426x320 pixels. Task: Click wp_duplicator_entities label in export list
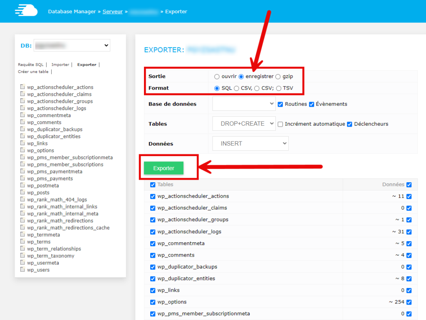click(186, 278)
